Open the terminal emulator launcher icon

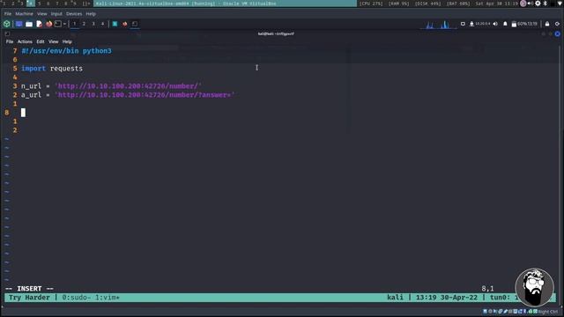point(58,24)
